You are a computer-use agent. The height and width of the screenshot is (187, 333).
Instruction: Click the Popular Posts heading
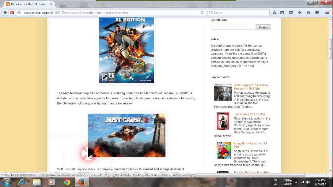(x=220, y=77)
